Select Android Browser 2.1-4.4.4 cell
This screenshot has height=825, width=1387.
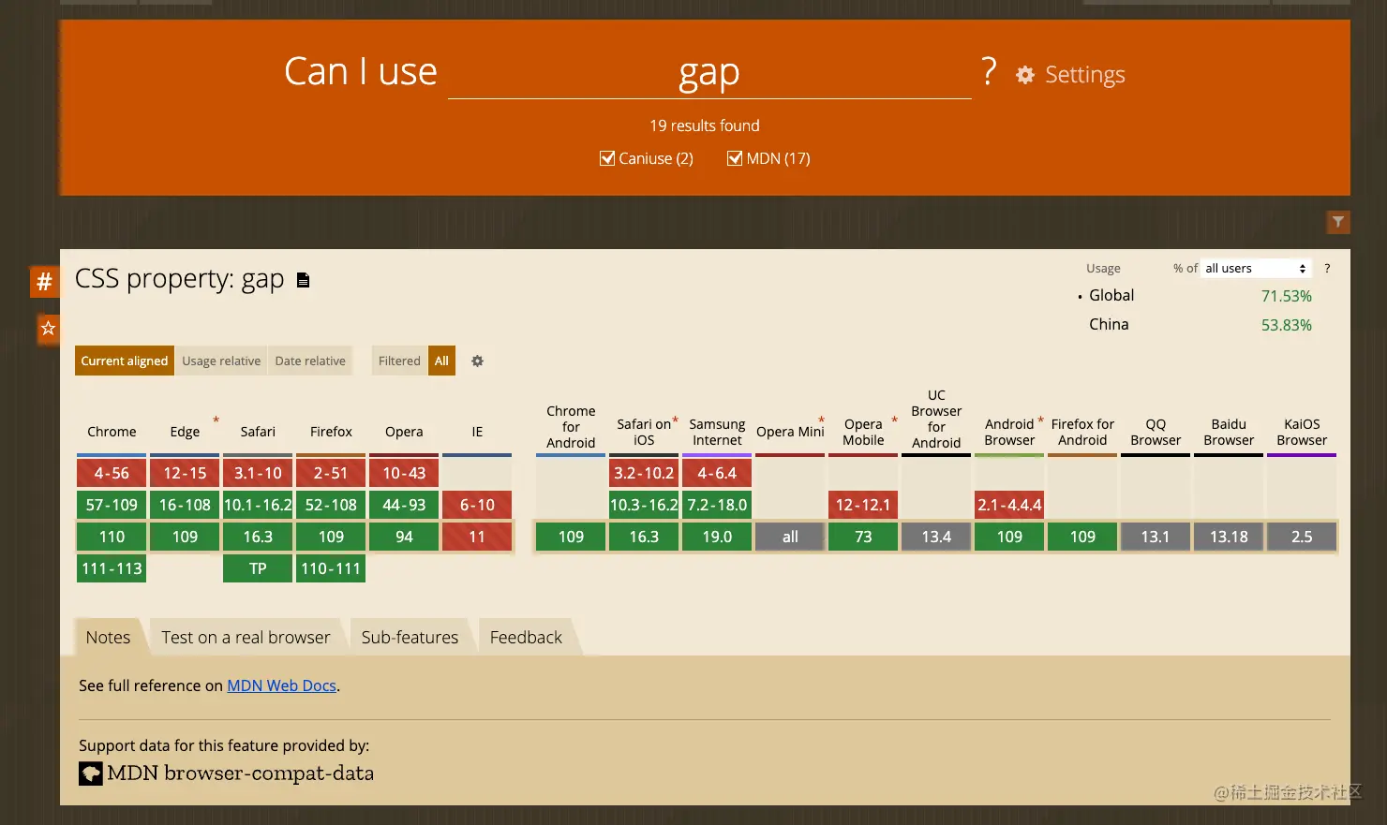(1009, 505)
